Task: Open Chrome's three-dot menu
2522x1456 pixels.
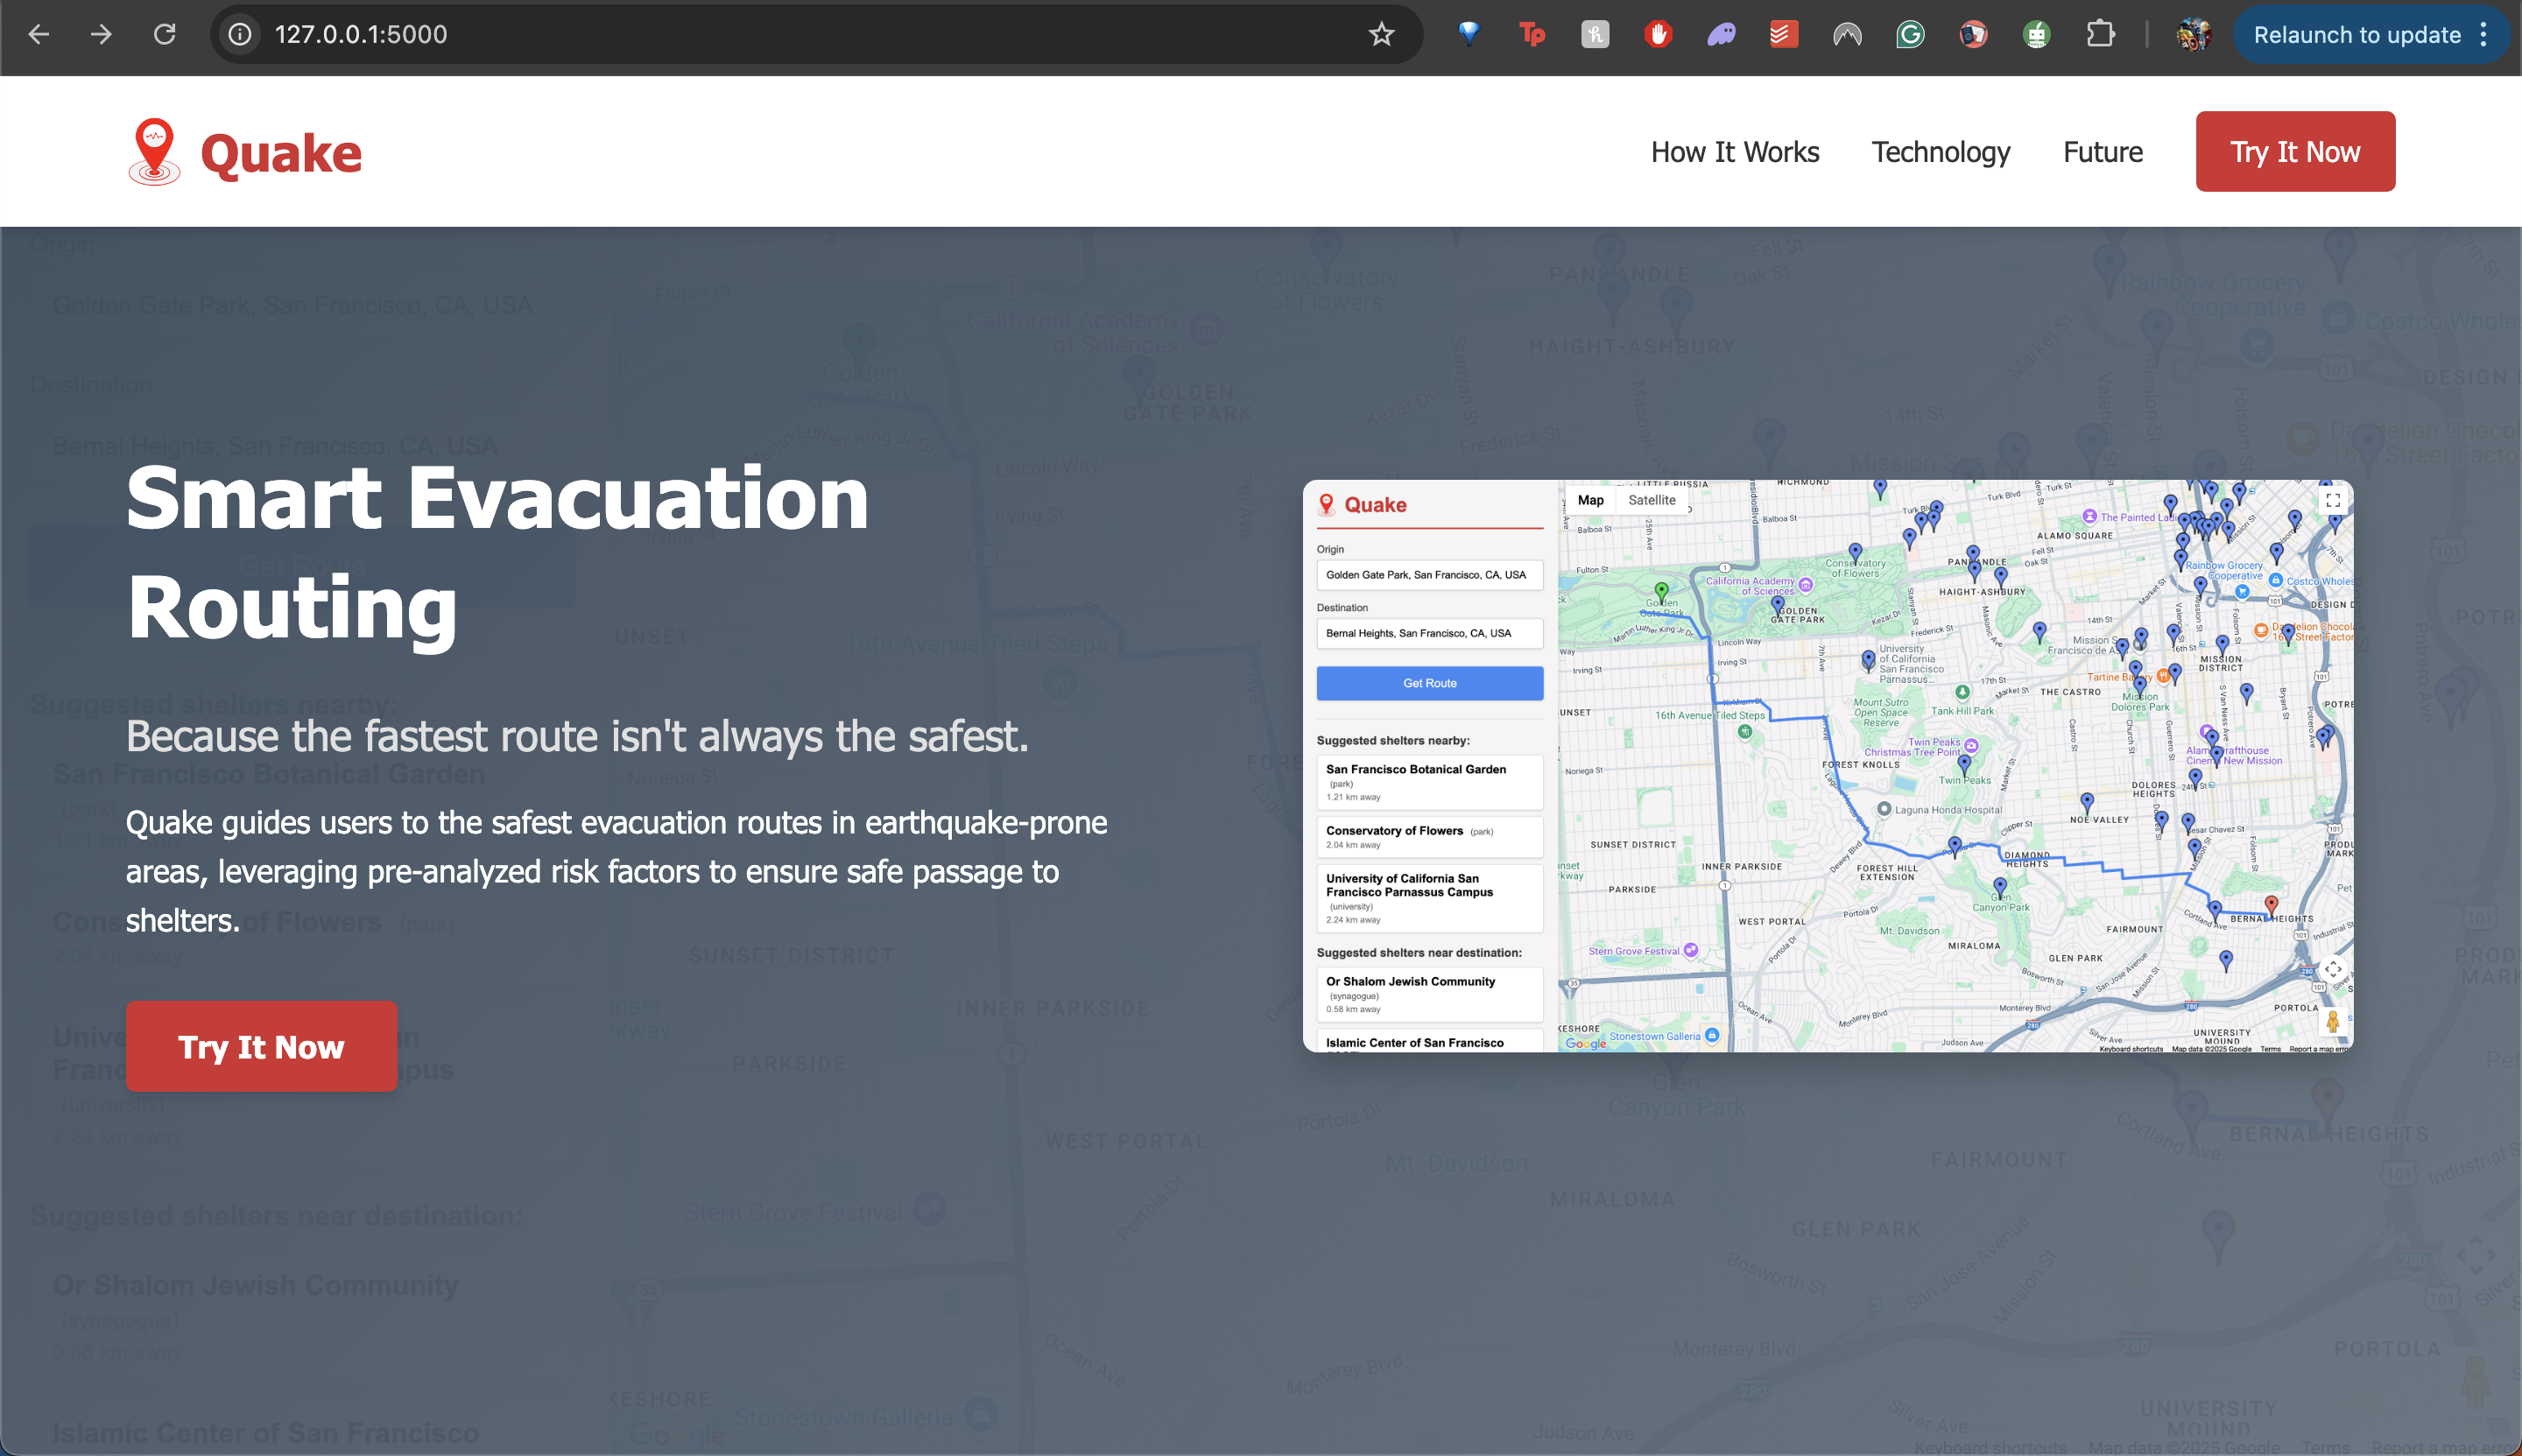Action: pyautogui.click(x=2484, y=35)
